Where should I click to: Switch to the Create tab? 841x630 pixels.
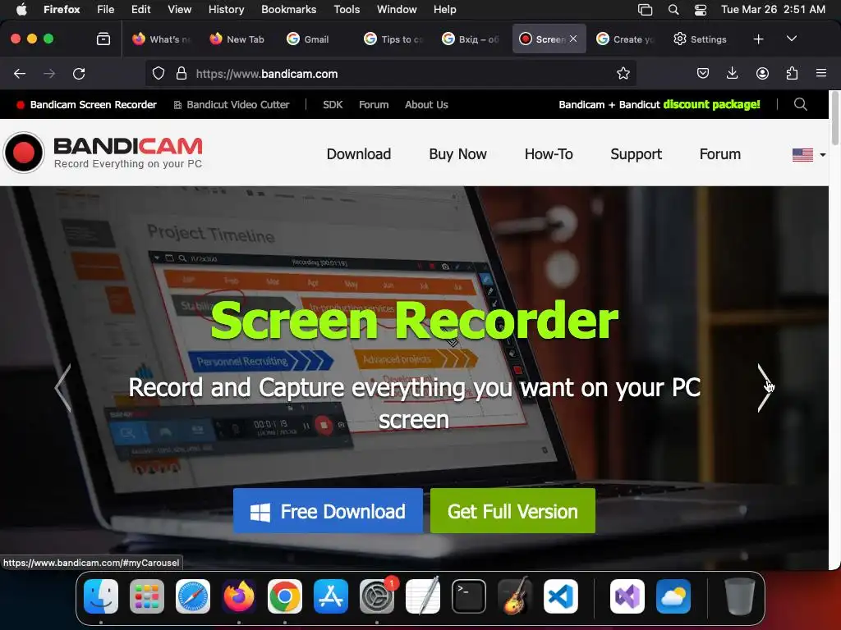point(626,39)
